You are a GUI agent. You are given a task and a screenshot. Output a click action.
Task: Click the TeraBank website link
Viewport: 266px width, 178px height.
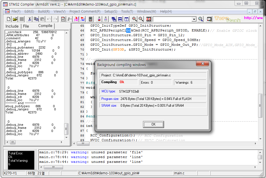[253, 18]
